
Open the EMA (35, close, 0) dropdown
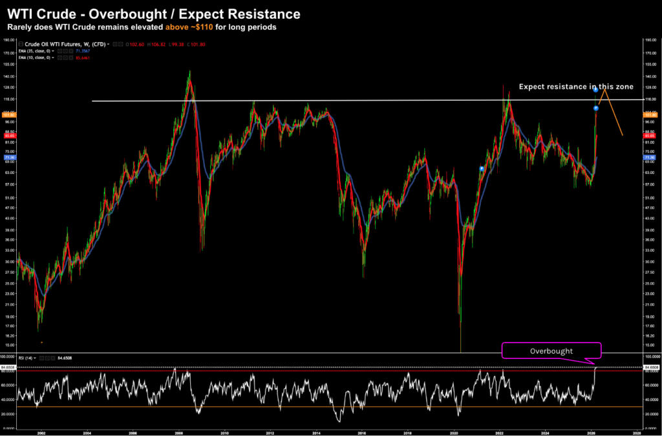coord(53,51)
